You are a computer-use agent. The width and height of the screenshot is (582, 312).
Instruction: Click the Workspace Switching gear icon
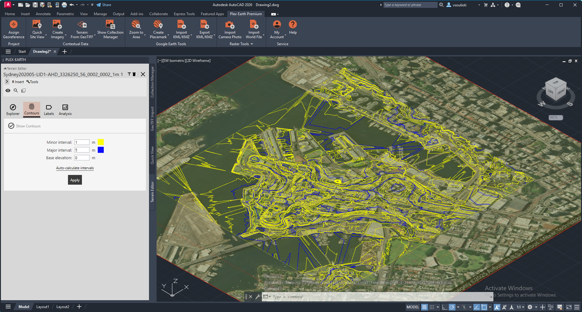point(530,307)
